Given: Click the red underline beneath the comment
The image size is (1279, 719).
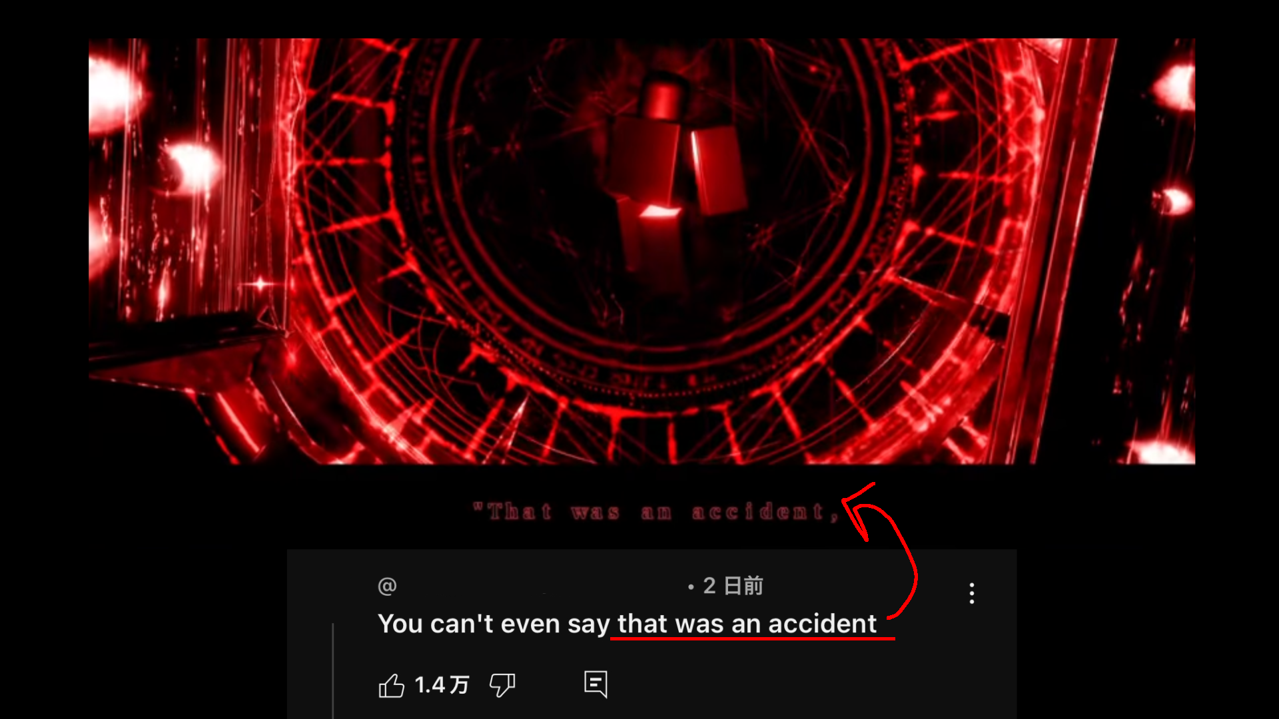Looking at the screenshot, I should click(x=752, y=639).
